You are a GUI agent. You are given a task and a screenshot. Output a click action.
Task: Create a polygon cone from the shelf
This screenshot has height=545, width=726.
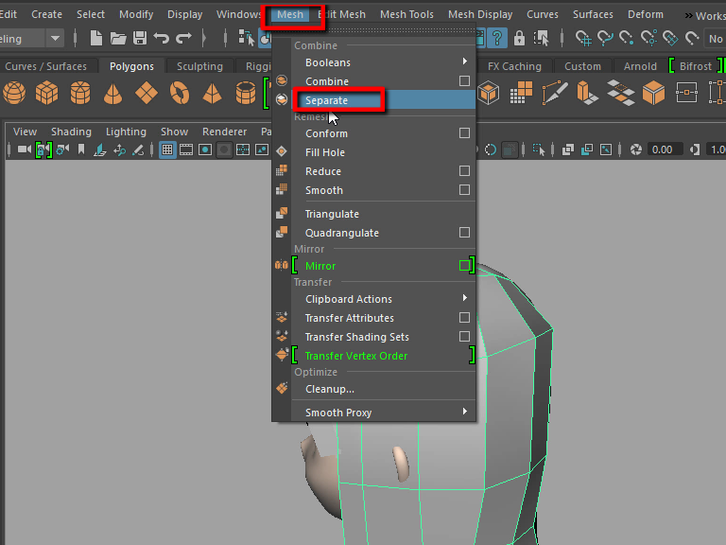pyautogui.click(x=112, y=93)
